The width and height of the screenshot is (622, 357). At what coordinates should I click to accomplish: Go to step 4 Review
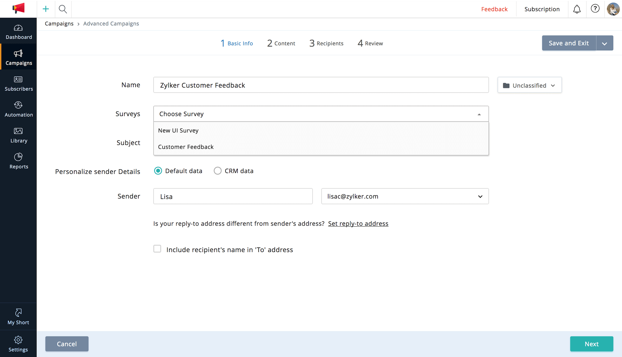(370, 43)
